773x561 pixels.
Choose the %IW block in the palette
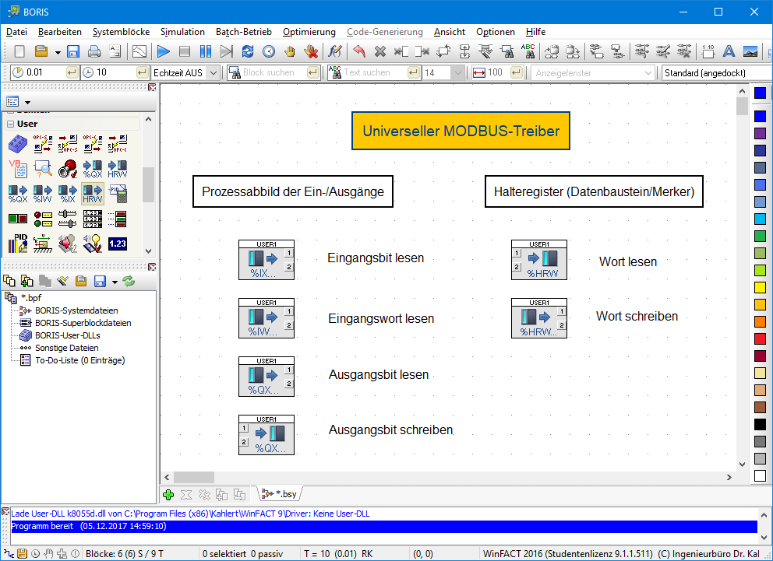43,194
